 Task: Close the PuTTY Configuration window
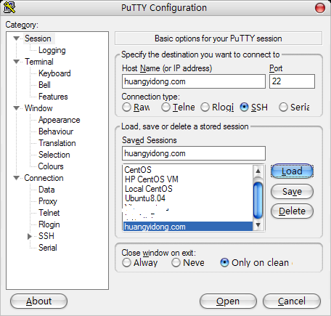[320, 8]
